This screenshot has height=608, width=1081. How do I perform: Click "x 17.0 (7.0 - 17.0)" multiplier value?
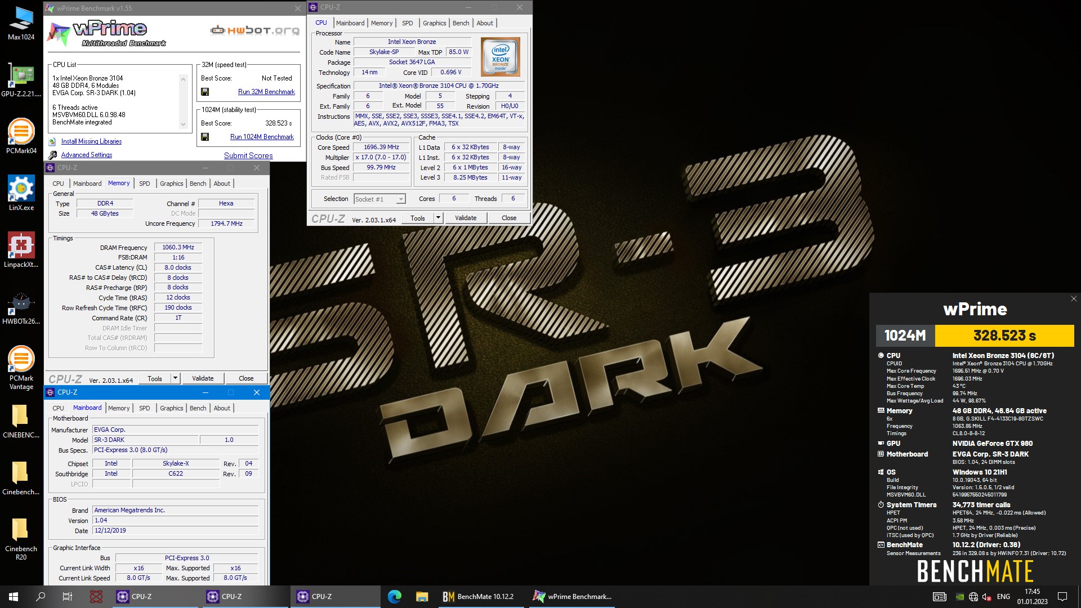click(381, 158)
